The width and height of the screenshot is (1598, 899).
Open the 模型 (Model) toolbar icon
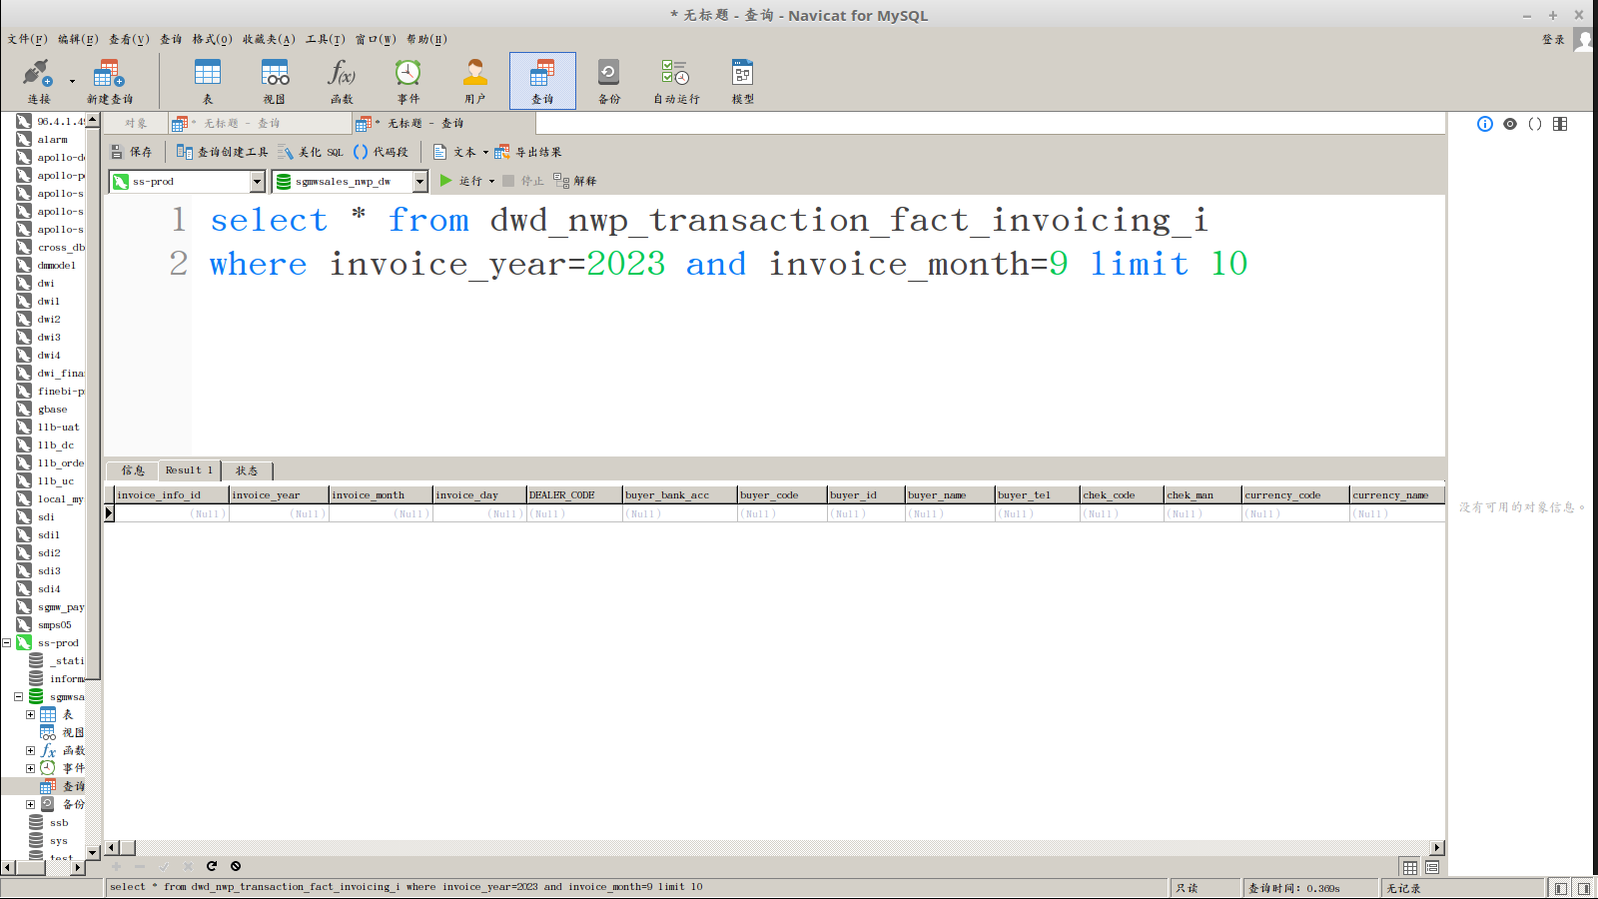point(742,80)
